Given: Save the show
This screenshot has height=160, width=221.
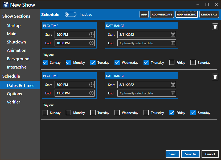Looking at the screenshot, I should pos(173,154).
